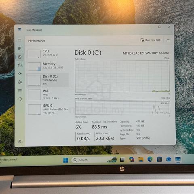This screenshot has height=194, width=194.
Task: Click the Memory mini graph thumbnail
Action: point(34,66)
